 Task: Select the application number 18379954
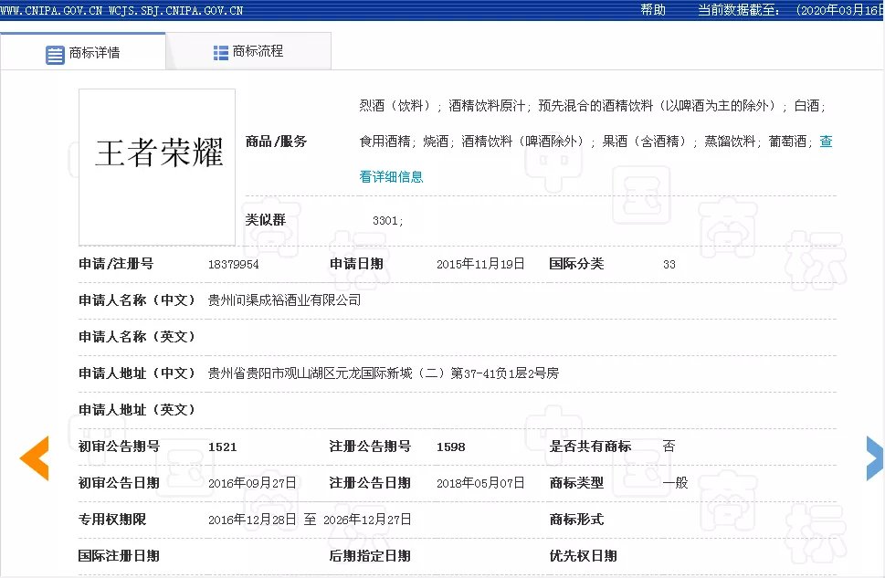[x=233, y=264]
